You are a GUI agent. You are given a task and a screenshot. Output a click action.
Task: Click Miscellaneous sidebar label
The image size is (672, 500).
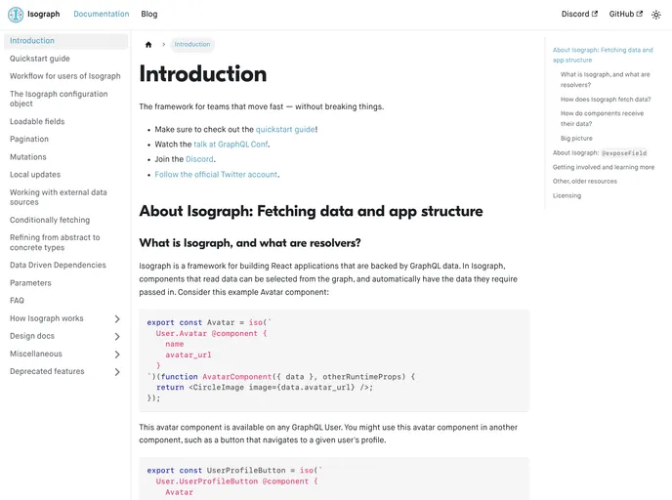tap(36, 354)
